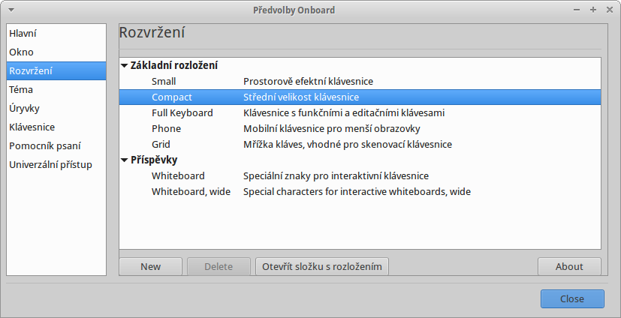
Task: Open the window menu arrow in title bar
Action: [11, 10]
